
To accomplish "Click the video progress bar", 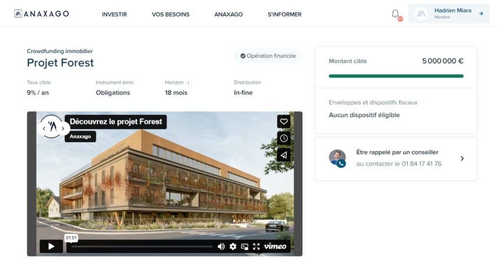I will click(142, 246).
